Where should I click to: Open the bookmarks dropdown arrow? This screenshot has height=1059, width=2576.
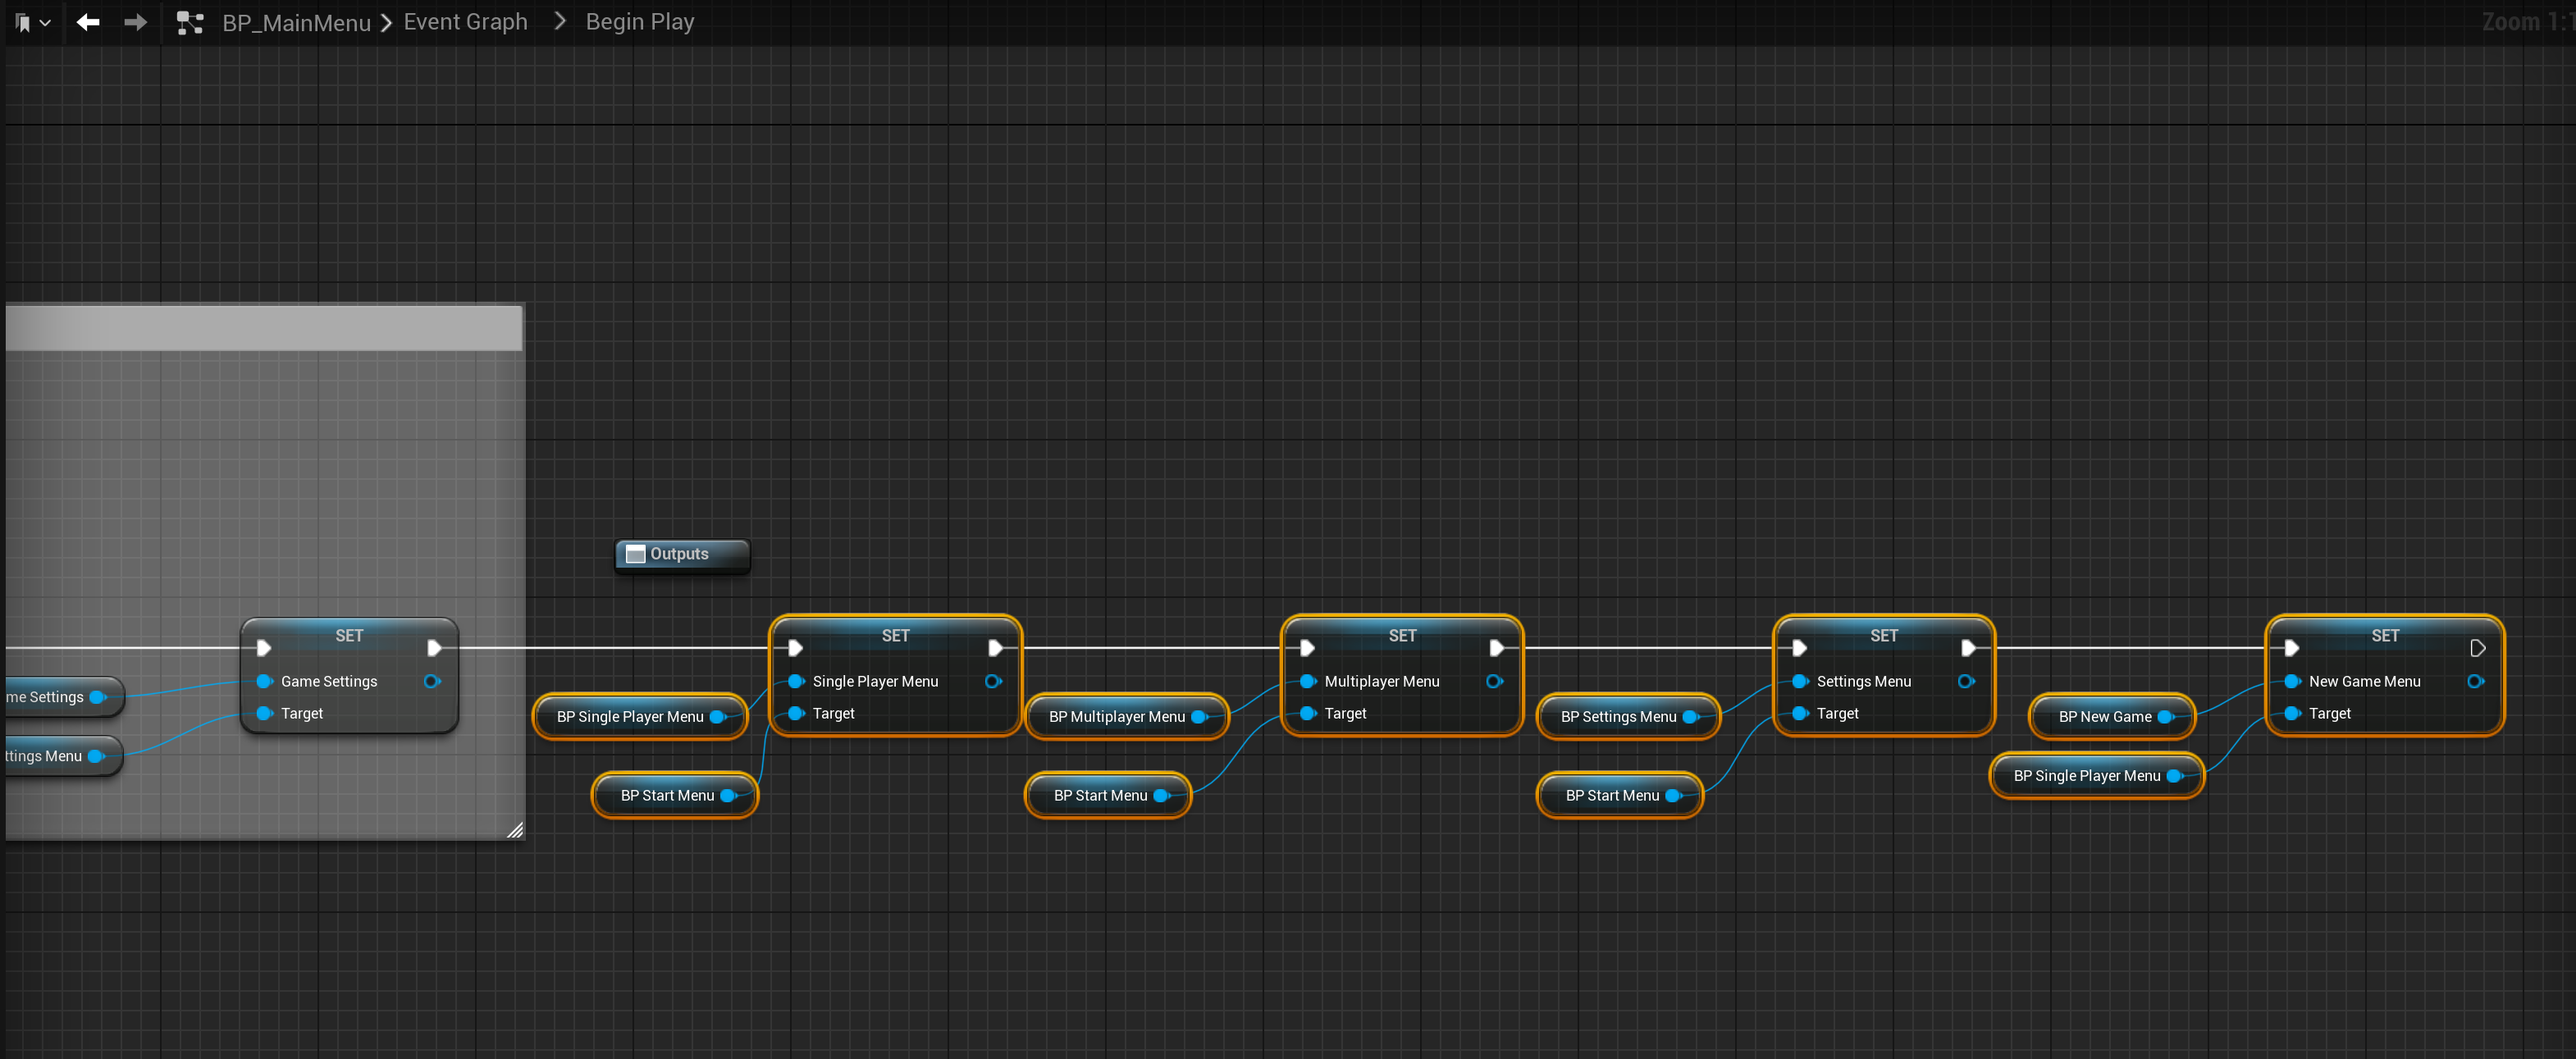click(x=45, y=22)
